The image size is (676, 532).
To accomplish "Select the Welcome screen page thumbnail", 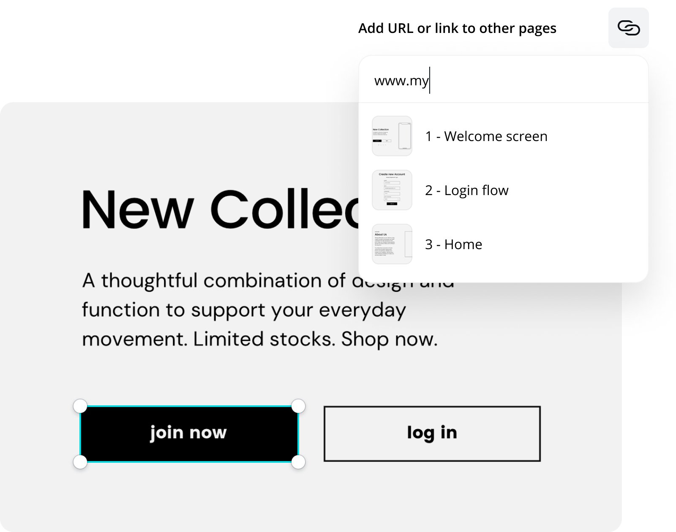I will pyautogui.click(x=392, y=136).
